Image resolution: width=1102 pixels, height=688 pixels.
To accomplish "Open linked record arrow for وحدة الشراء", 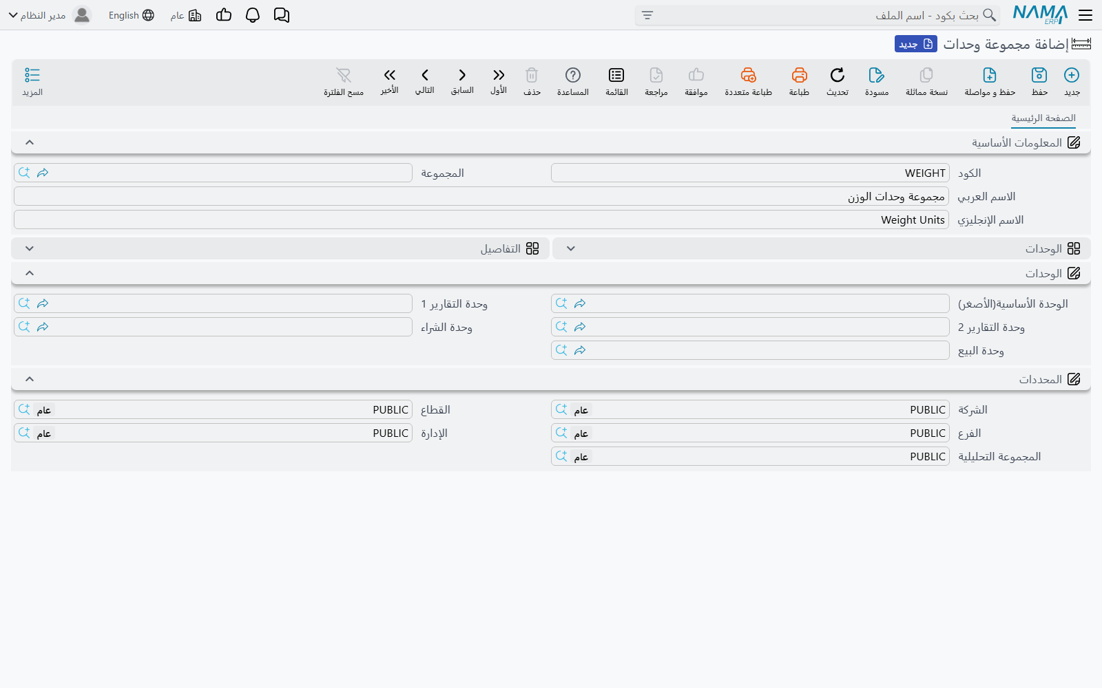I will coord(43,327).
